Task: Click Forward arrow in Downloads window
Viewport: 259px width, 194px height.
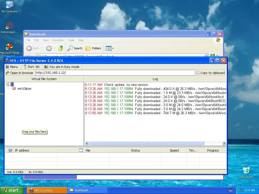Action: 49,48
